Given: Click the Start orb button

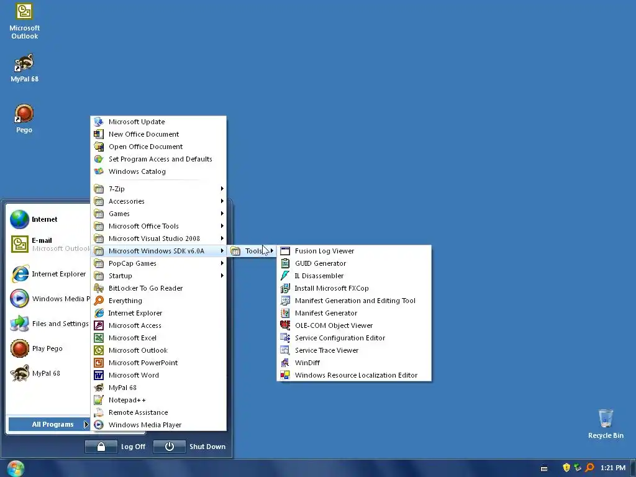Looking at the screenshot, I should (x=16, y=468).
